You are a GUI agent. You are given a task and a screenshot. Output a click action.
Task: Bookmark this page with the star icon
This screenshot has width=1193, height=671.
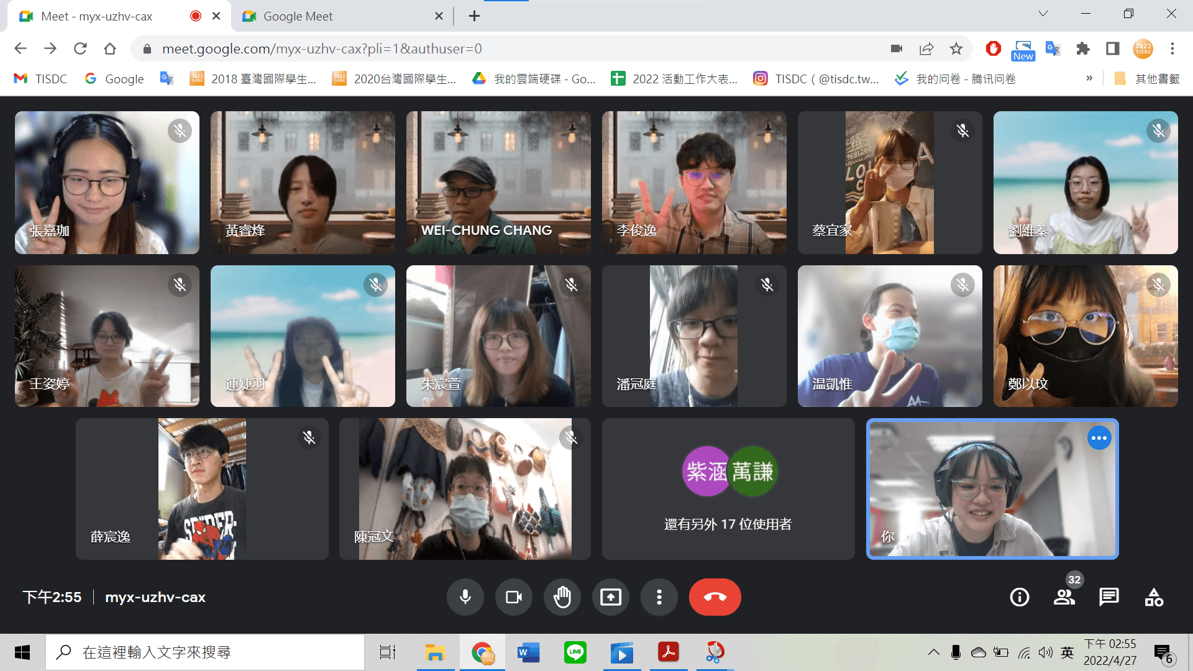tap(956, 48)
